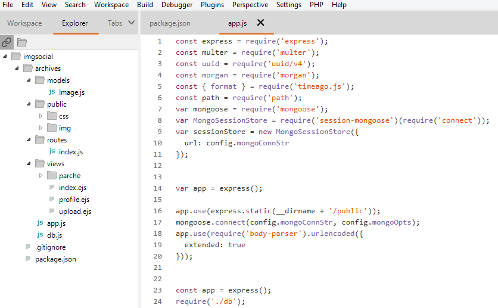Toggle the link-with-editor icon

tap(7, 42)
